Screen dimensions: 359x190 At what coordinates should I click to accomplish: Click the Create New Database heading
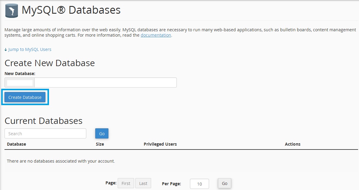click(50, 63)
